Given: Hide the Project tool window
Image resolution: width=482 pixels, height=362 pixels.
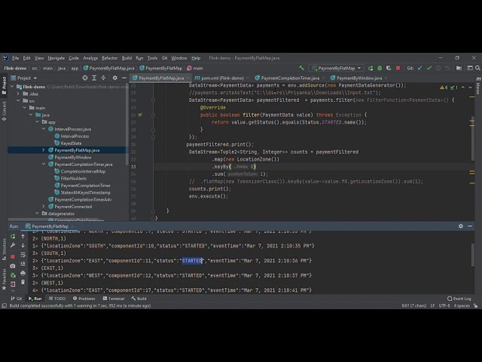Looking at the screenshot, I should tap(124, 78).
